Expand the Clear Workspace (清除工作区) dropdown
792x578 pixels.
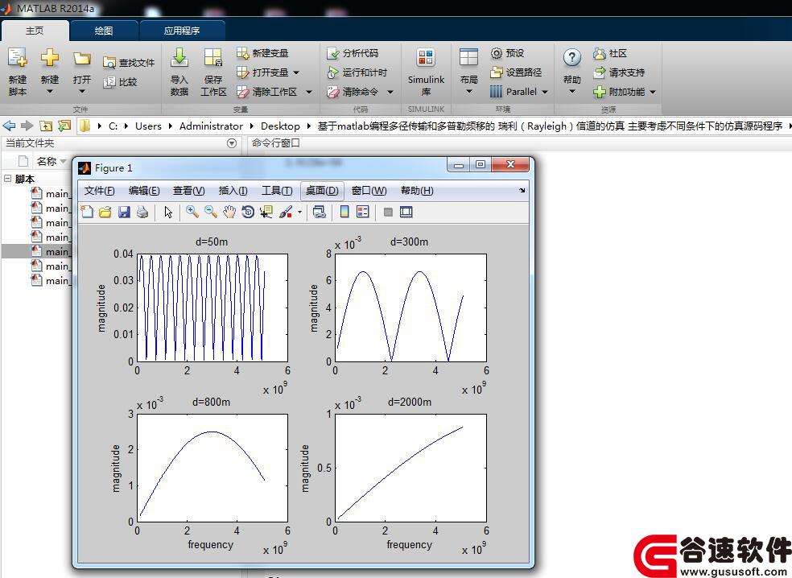[x=309, y=92]
